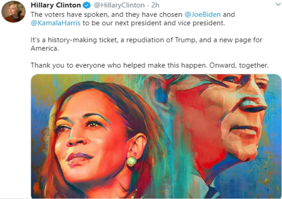Click Hillary Clinton's profile avatar
The image size is (282, 199).
[x=14, y=12]
